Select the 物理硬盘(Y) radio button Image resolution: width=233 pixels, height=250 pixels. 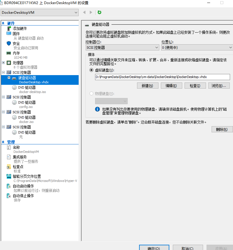click(91, 93)
